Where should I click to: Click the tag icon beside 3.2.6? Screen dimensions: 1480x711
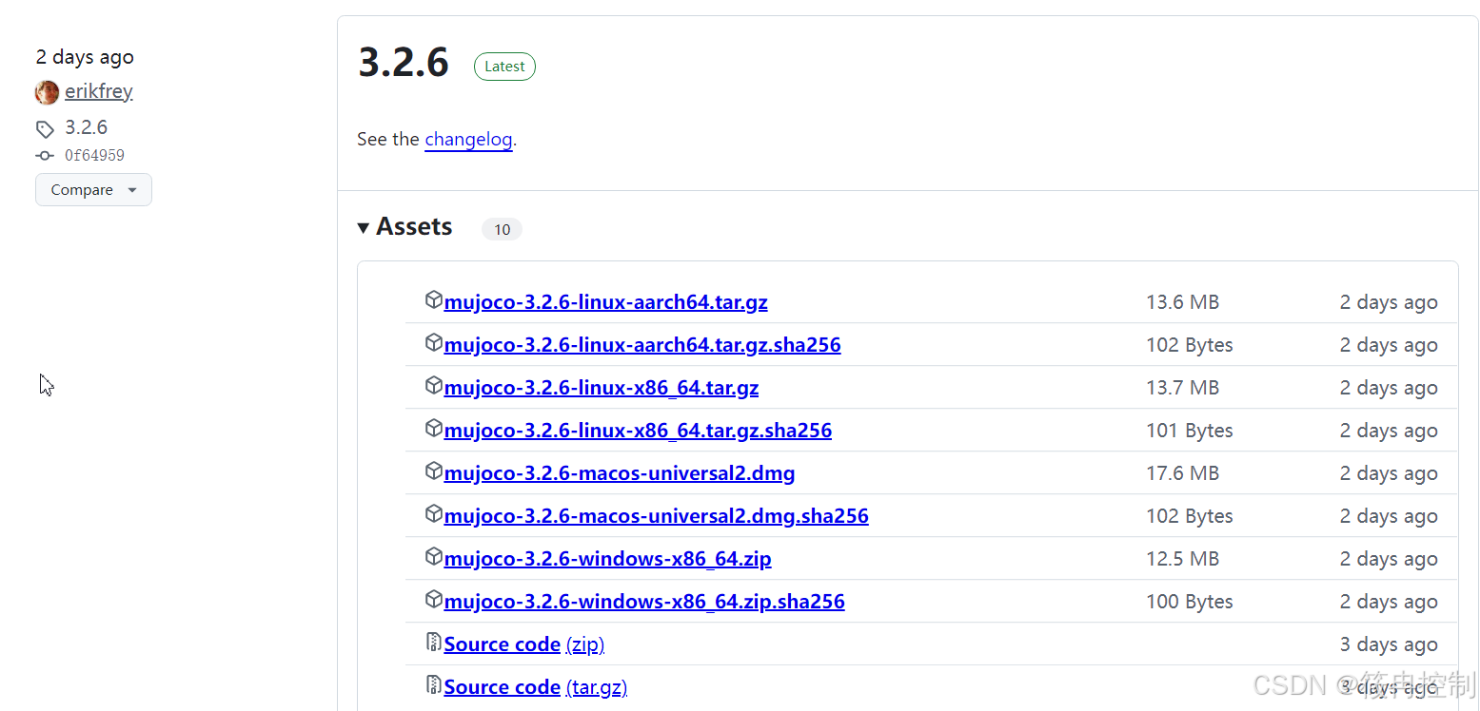(45, 128)
